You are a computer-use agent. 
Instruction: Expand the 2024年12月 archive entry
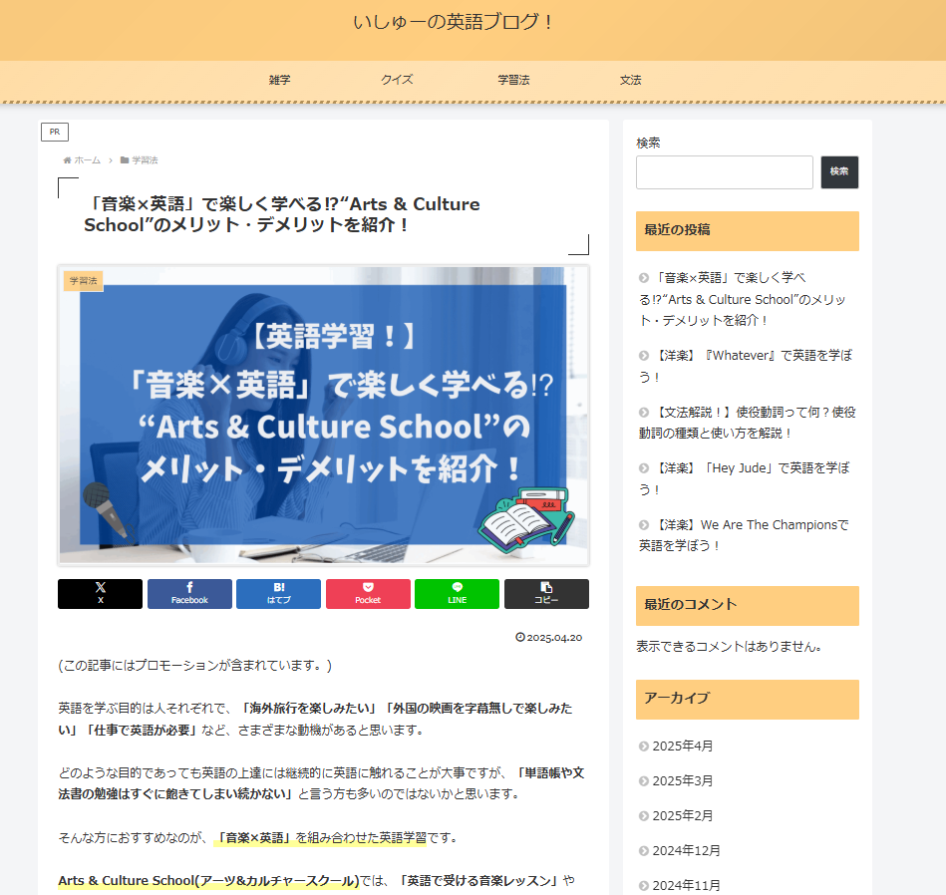(x=686, y=851)
